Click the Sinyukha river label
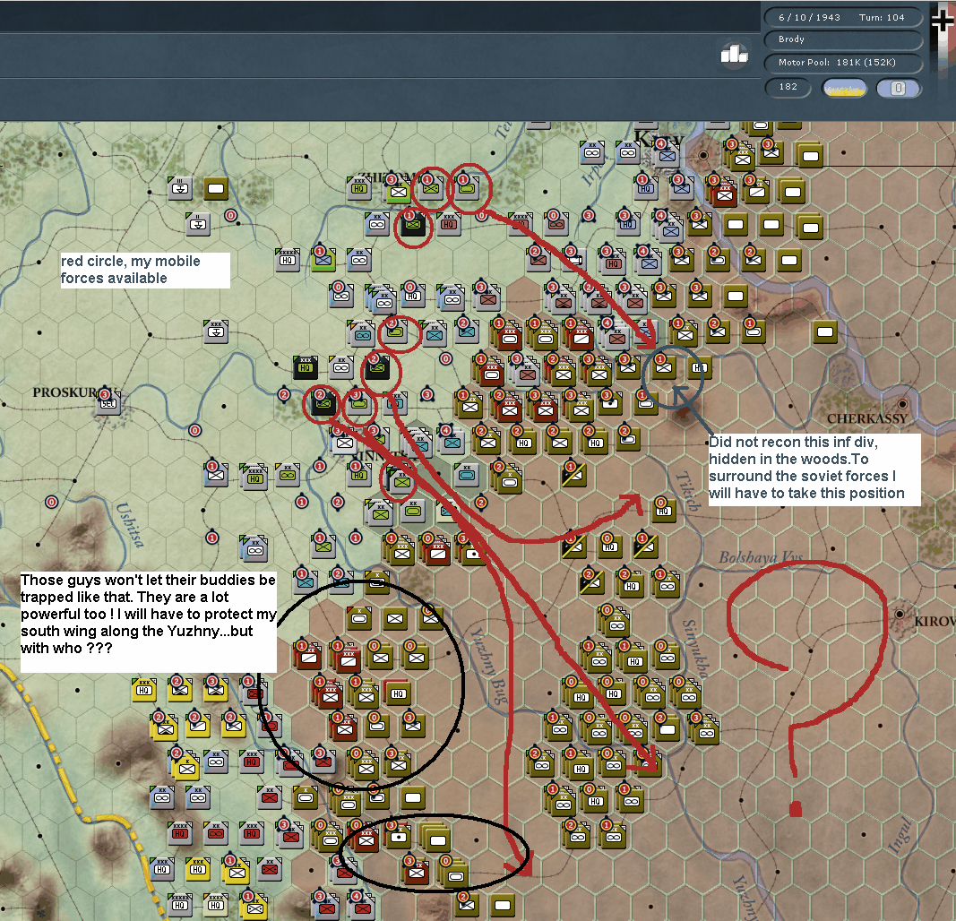The height and width of the screenshot is (921, 956). 695,649
